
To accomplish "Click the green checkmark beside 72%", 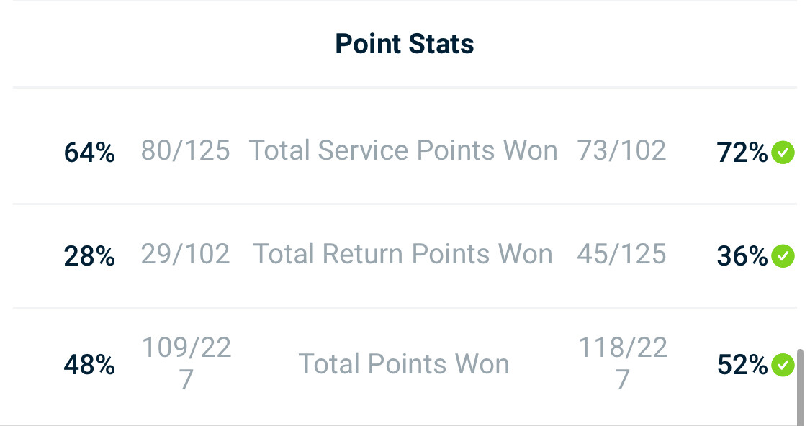I will [783, 153].
